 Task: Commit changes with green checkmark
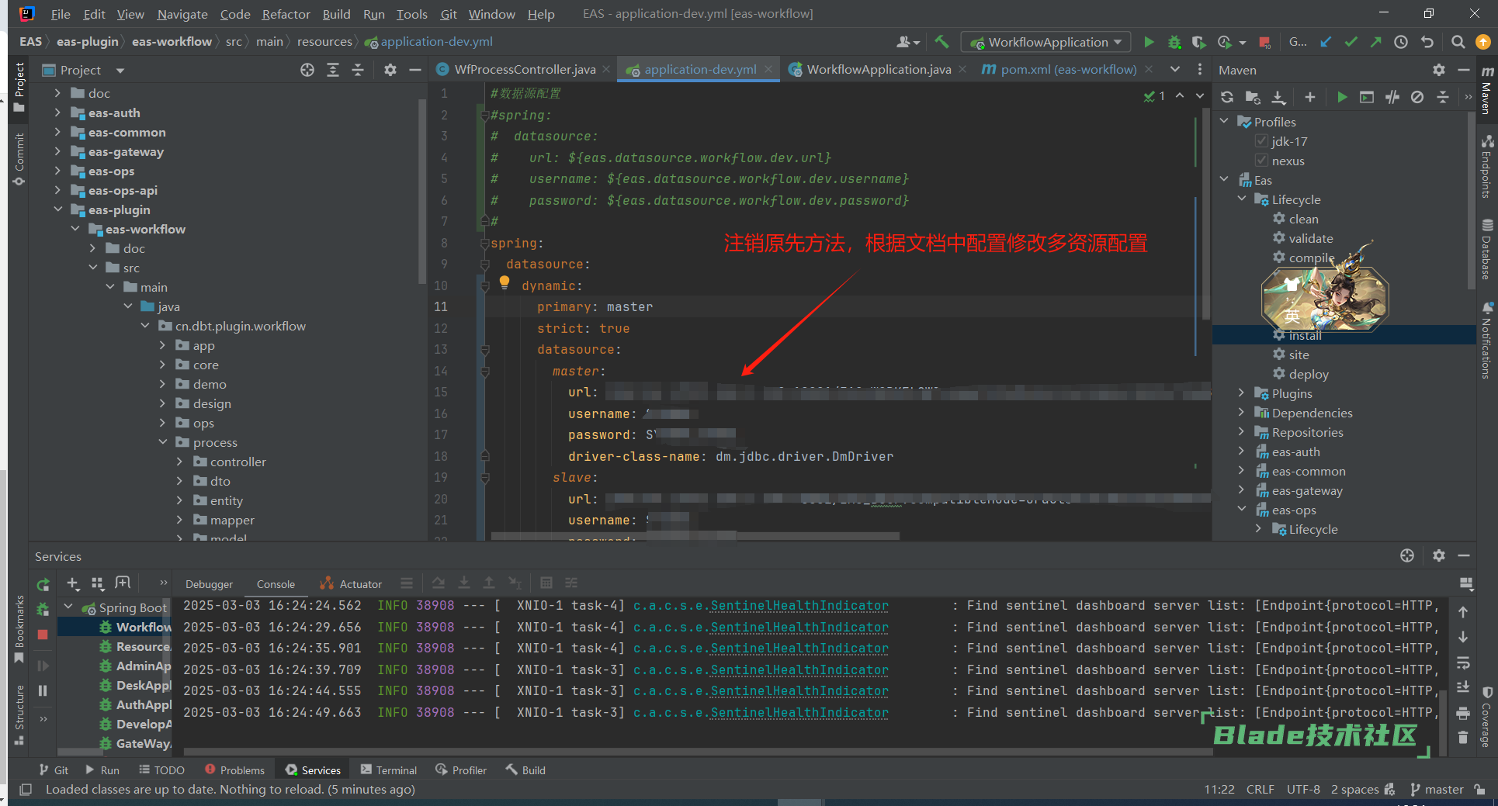tap(1351, 42)
